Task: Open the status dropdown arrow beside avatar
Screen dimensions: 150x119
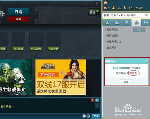Action: point(109,8)
